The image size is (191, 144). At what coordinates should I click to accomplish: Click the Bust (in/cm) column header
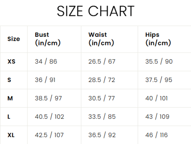tap(48, 39)
